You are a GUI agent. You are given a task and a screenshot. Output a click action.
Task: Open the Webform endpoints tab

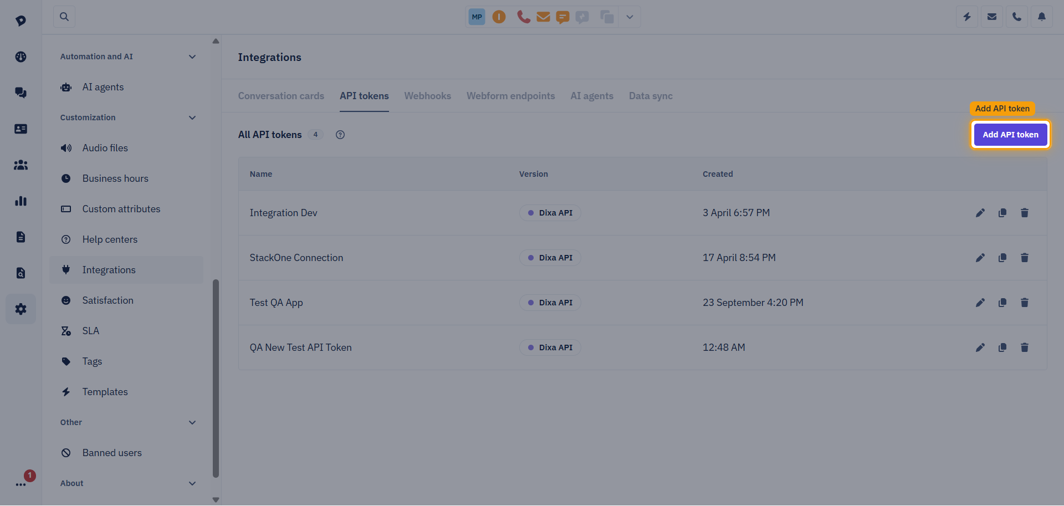pyautogui.click(x=511, y=96)
